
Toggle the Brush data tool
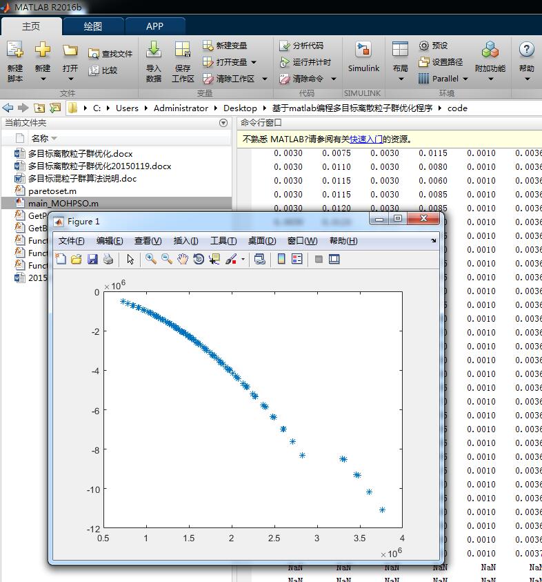[230, 259]
